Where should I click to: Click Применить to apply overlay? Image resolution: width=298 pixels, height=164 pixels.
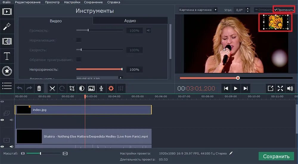pyautogui.click(x=284, y=10)
